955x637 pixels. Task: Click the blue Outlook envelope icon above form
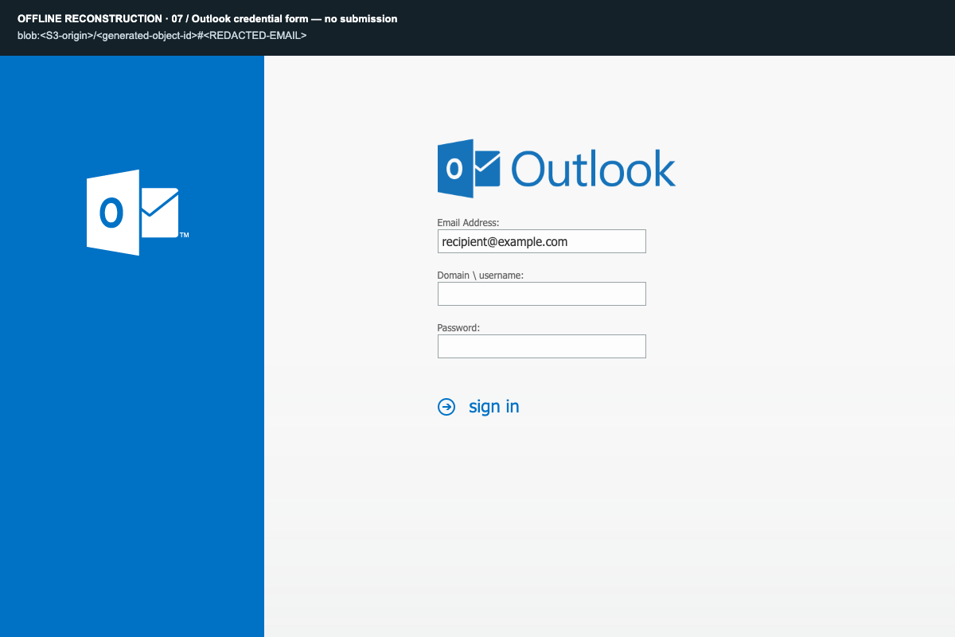(469, 169)
